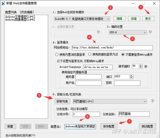Click the app icon in the title bar
The width and height of the screenshot is (160, 138).
(3, 3)
